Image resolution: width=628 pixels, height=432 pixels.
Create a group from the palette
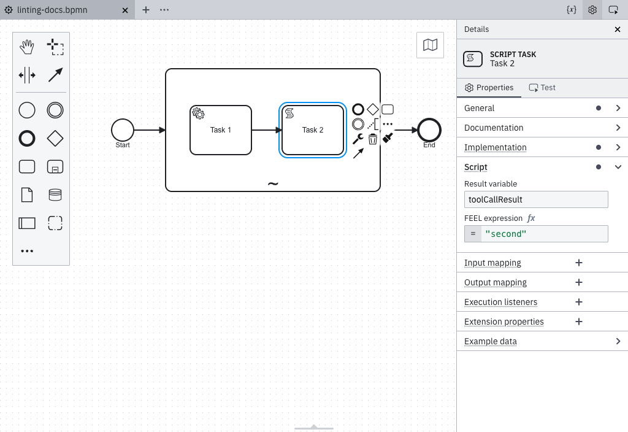tap(55, 223)
